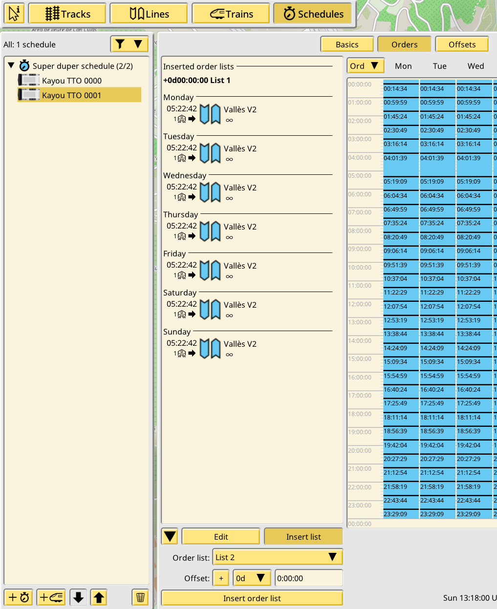Click the Monday Vallès V2 line icon

(210, 114)
